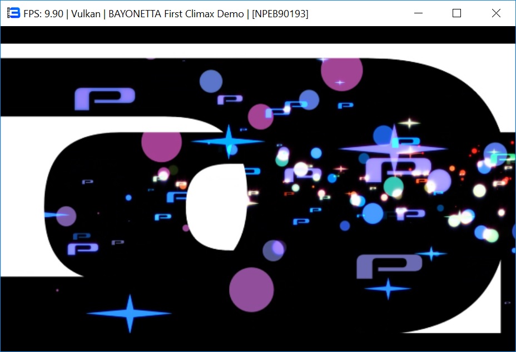This screenshot has width=516, height=352.
Task: Minimize the RPCS3 game window
Action: point(418,13)
